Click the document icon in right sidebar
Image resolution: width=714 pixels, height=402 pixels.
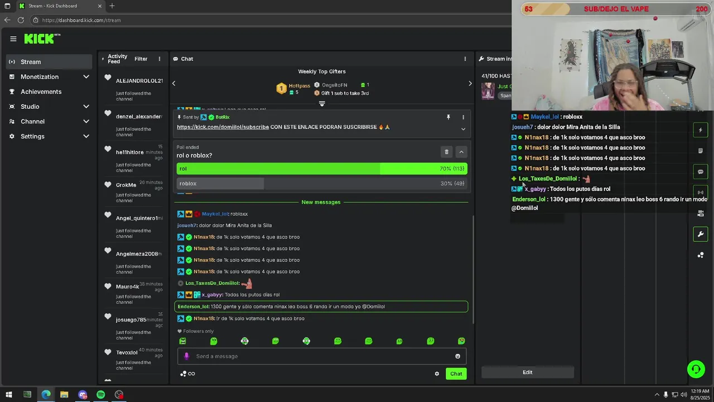(701, 151)
